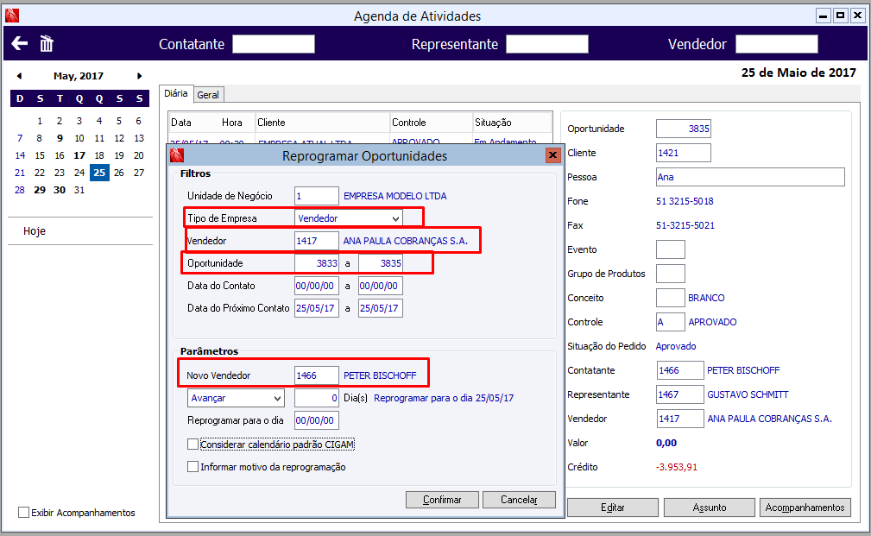The width and height of the screenshot is (871, 536).
Task: Click the Contatante filter field in header
Action: pos(274,44)
